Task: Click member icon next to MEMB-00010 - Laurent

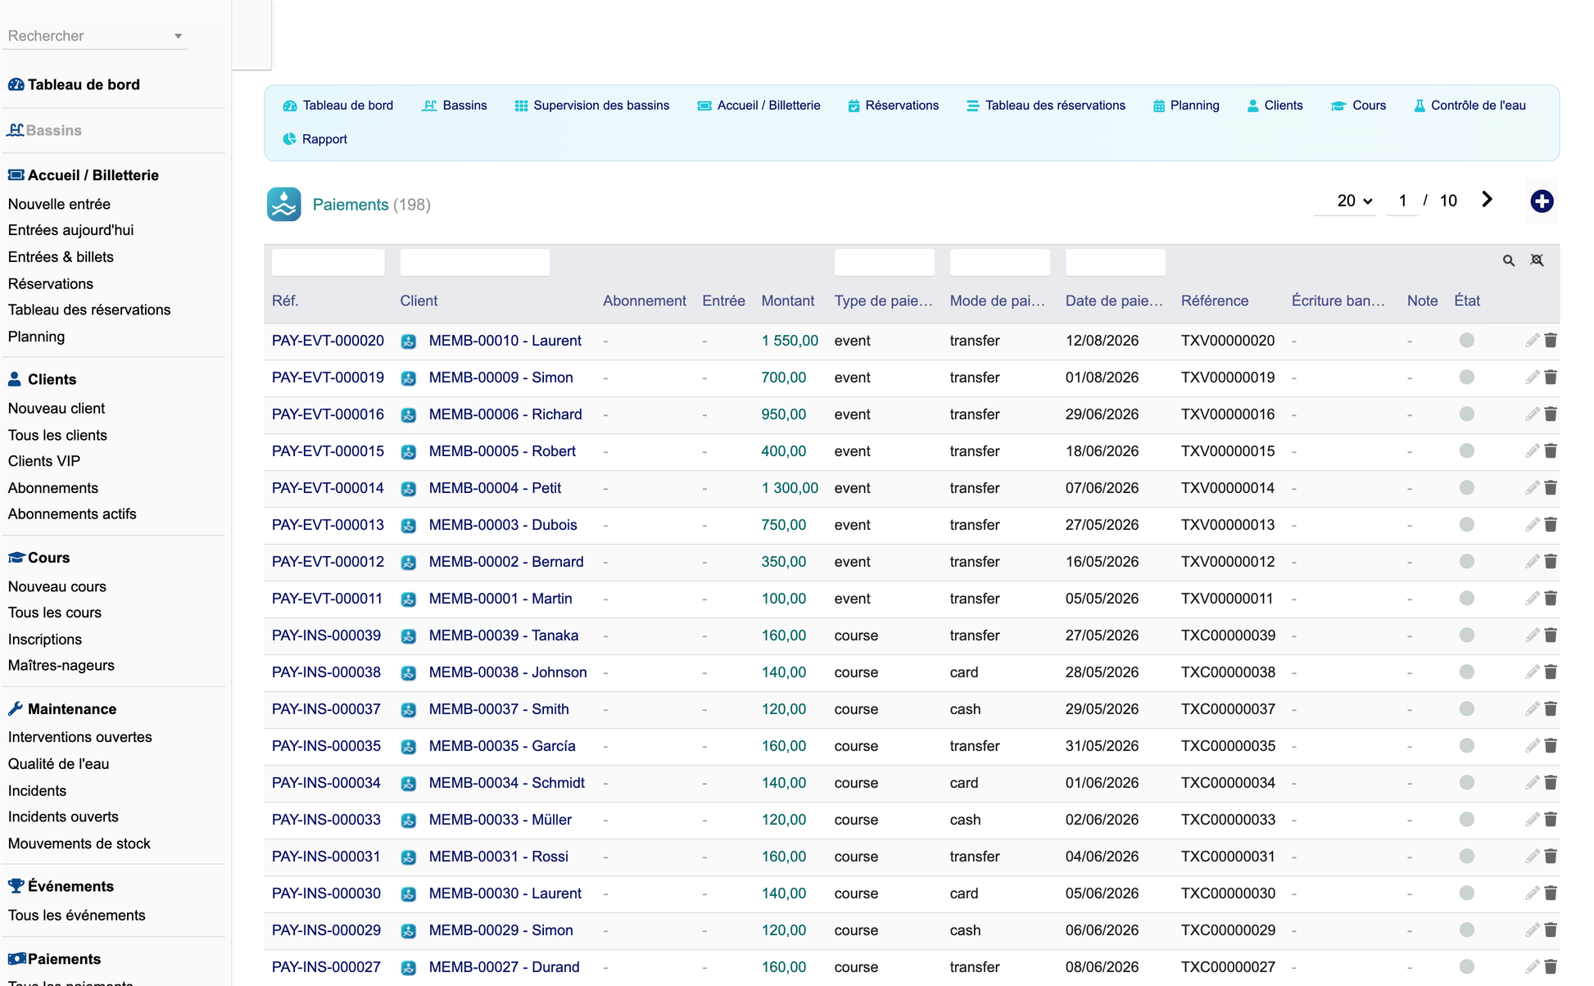Action: pos(409,341)
